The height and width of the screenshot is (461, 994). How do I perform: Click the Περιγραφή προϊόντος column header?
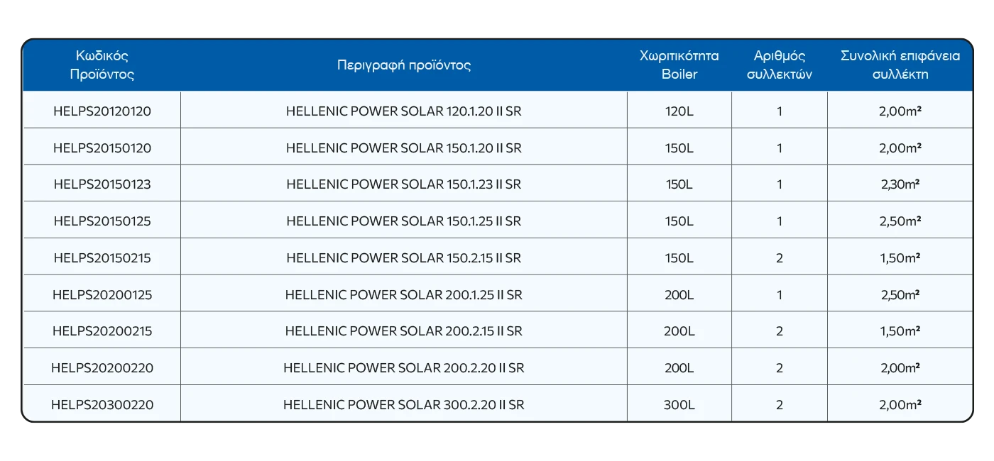(x=404, y=65)
